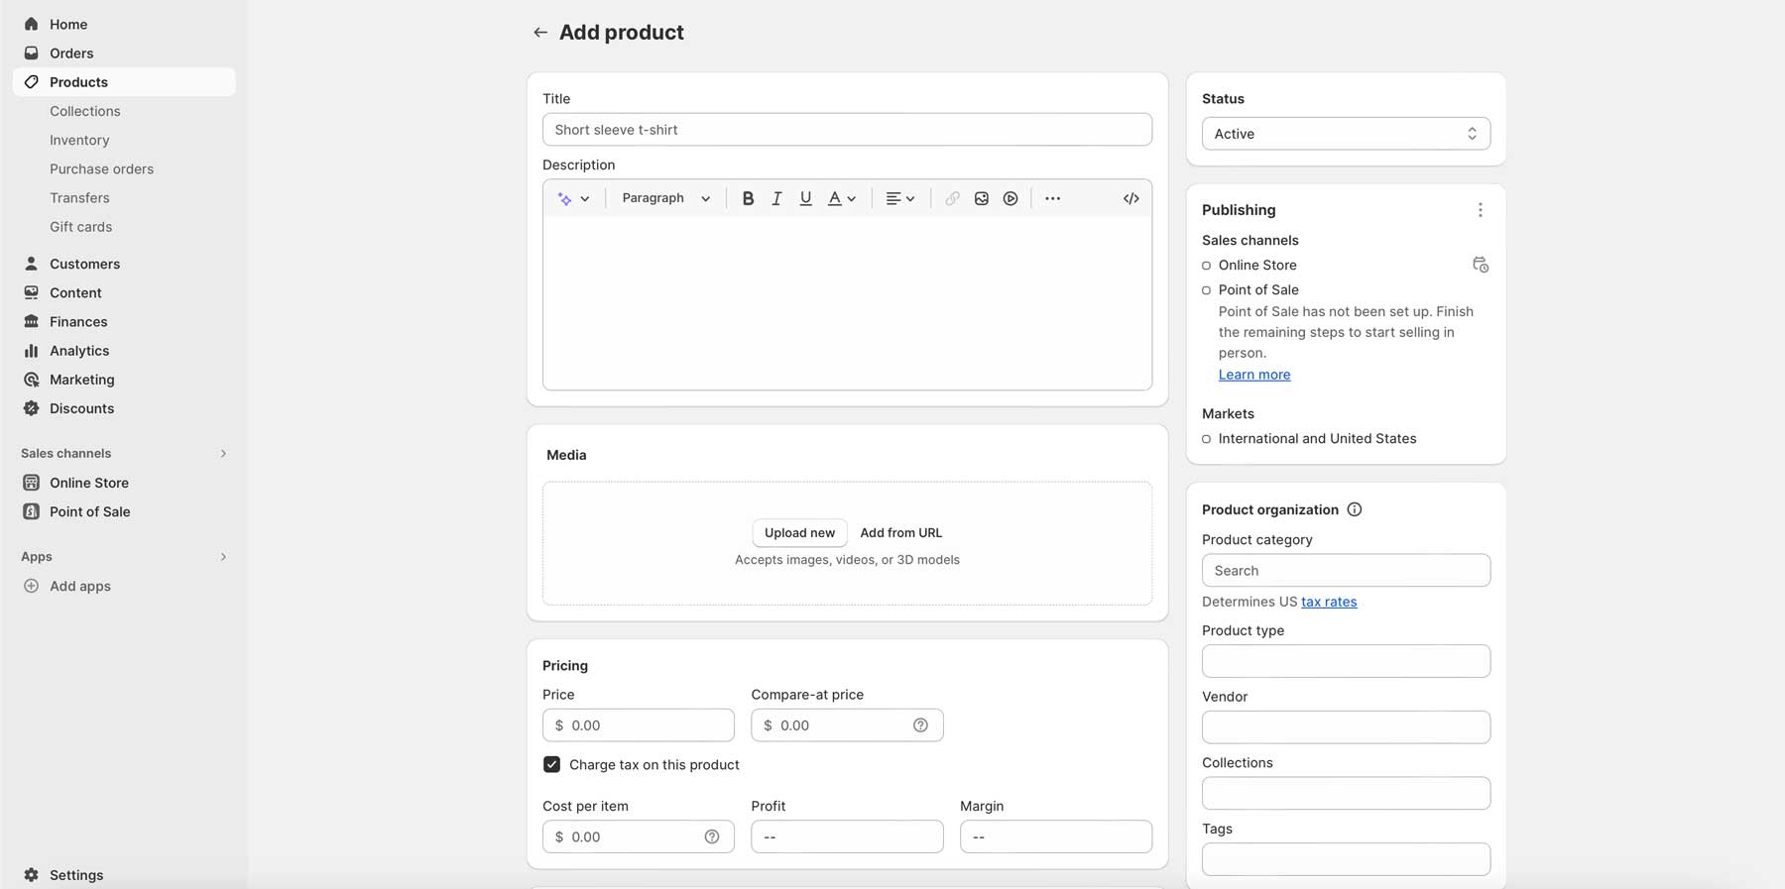Expand the Sales channels sidebar section
This screenshot has height=889, width=1785.
tap(223, 454)
